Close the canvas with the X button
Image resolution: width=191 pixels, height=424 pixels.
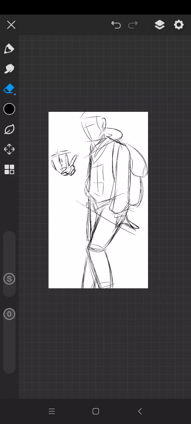pos(11,25)
